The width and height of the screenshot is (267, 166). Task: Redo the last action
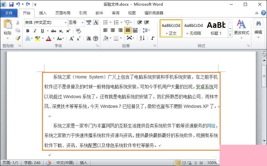coord(28,4)
